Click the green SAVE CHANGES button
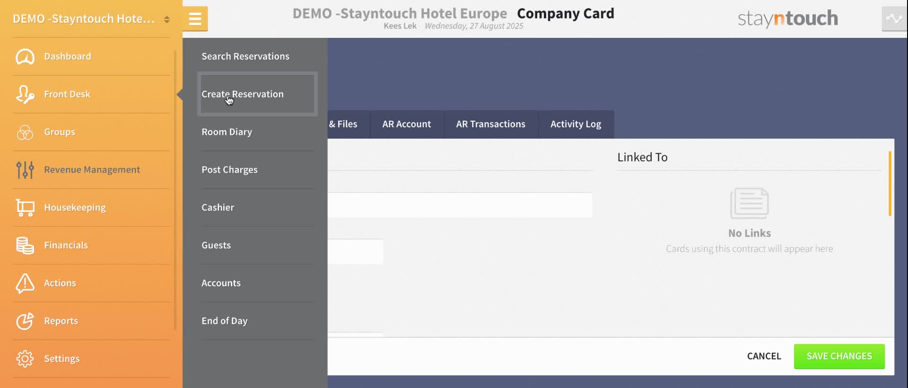The image size is (908, 388). point(839,356)
